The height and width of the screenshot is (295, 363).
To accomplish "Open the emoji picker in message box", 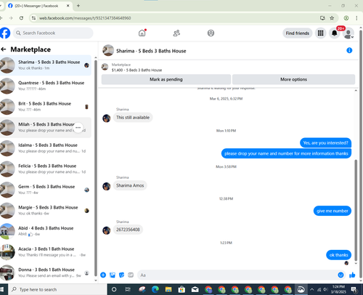I will pos(340,275).
